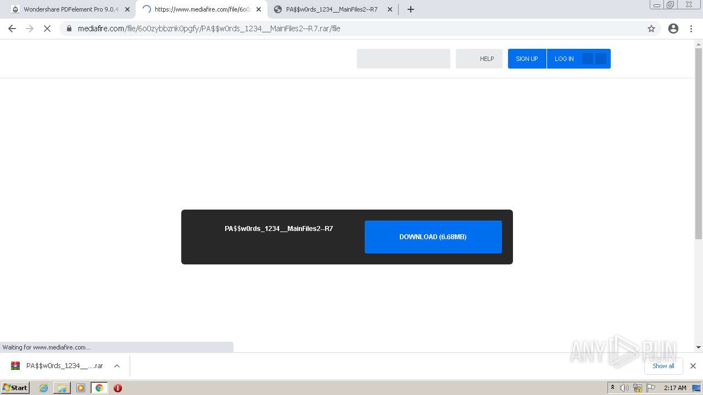Click the address bar URL
703x395 pixels.
[209, 29]
